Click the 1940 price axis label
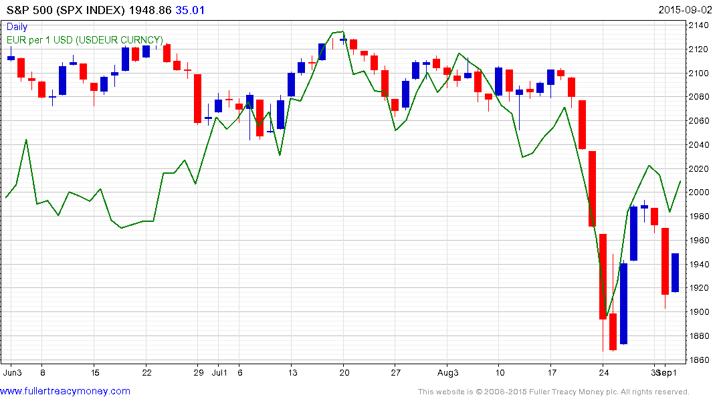719x401 pixels. [699, 264]
